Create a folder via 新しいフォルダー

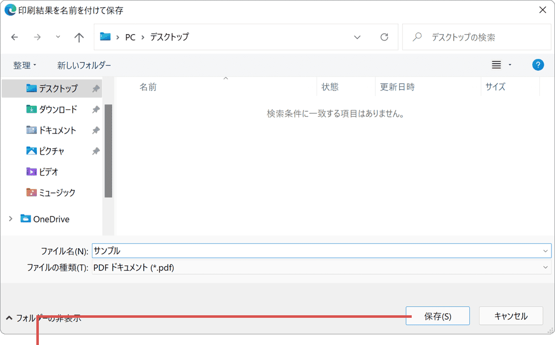coord(84,65)
